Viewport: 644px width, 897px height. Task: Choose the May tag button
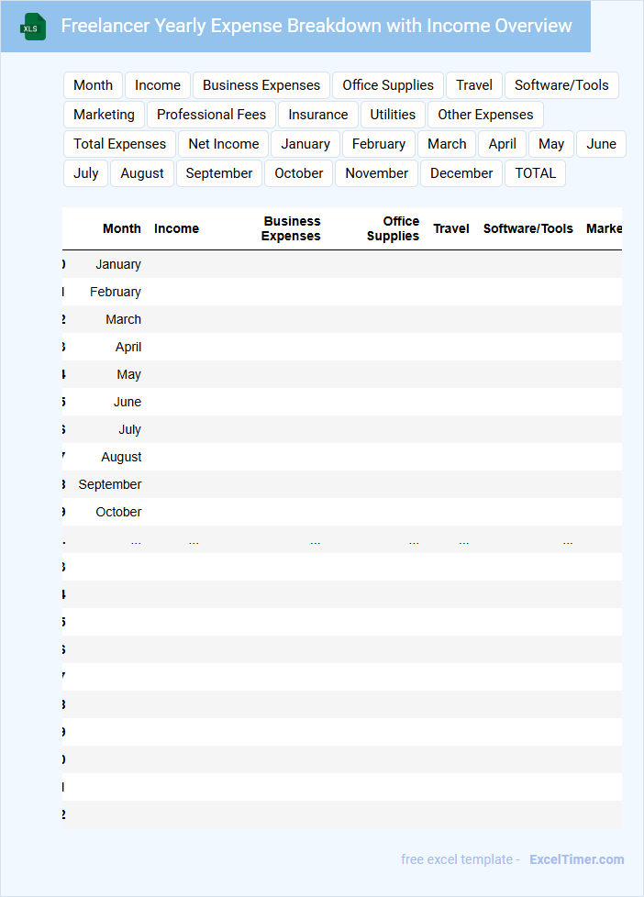tap(551, 144)
